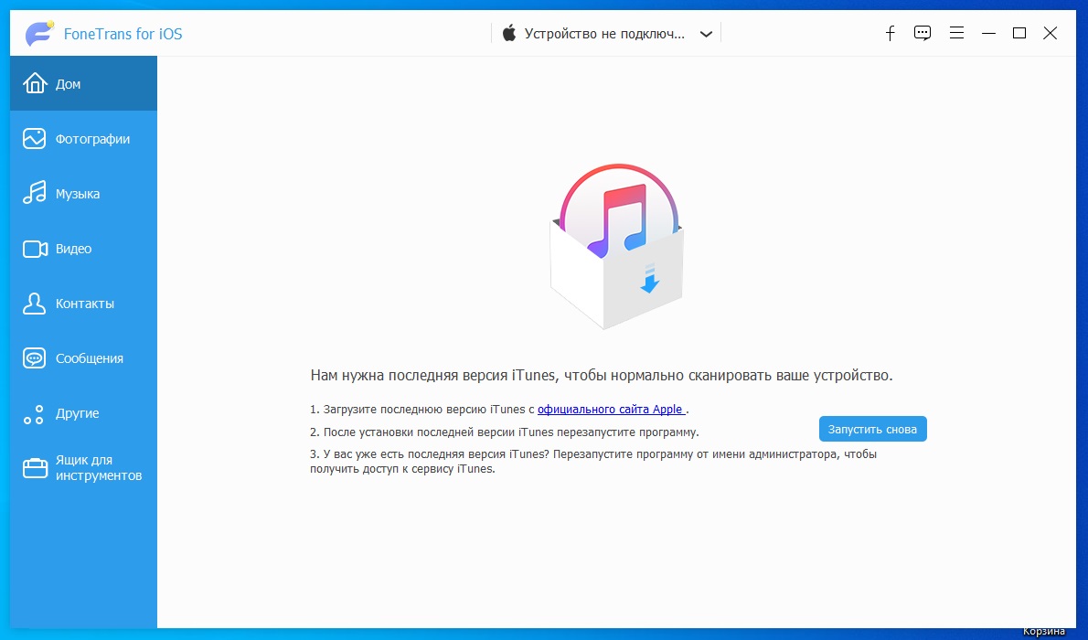Click the iTunes required heading text

[602, 376]
